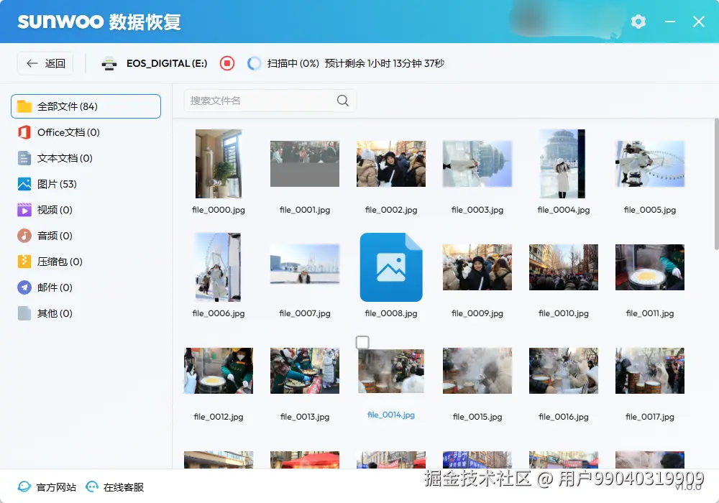Click the compressed archive icon
719x503 pixels.
point(24,262)
